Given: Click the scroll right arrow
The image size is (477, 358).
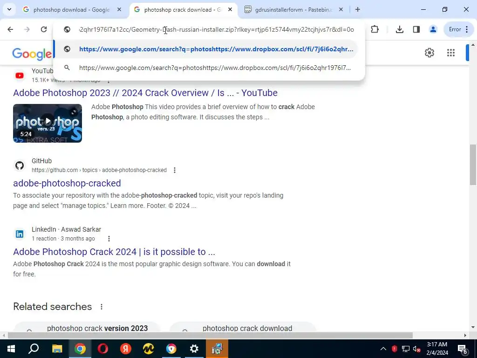Looking at the screenshot, I should click(465, 335).
